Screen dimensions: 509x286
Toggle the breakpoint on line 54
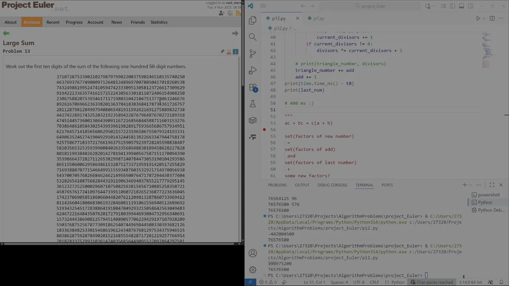coord(264,129)
